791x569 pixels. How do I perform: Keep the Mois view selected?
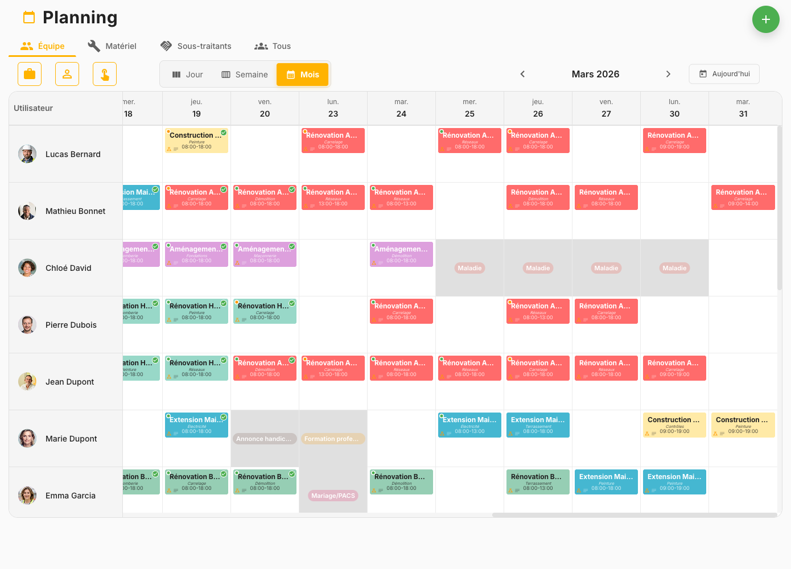coord(302,74)
